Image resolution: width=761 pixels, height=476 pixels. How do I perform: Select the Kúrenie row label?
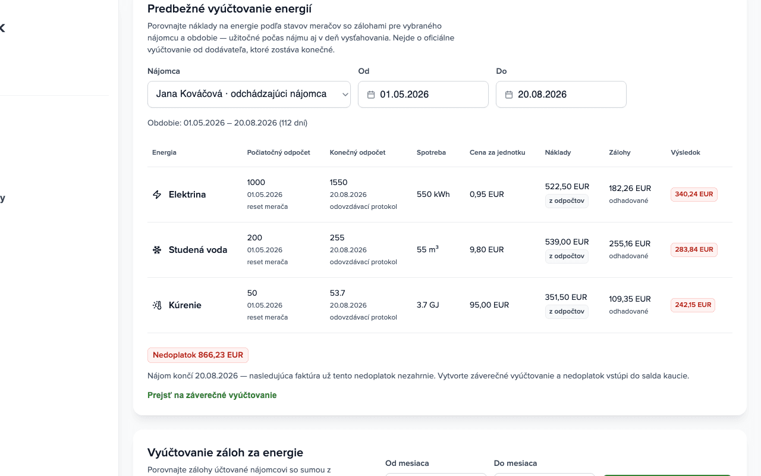point(185,305)
